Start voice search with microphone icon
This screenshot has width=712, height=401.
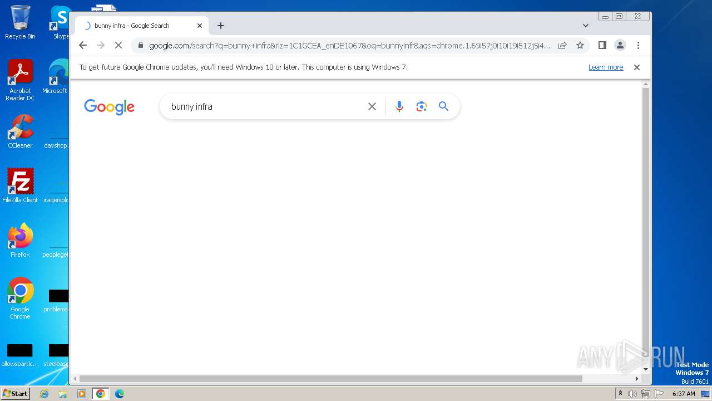tap(399, 106)
